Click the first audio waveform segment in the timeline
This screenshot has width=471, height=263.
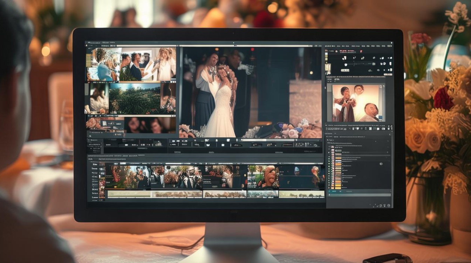click(129, 194)
